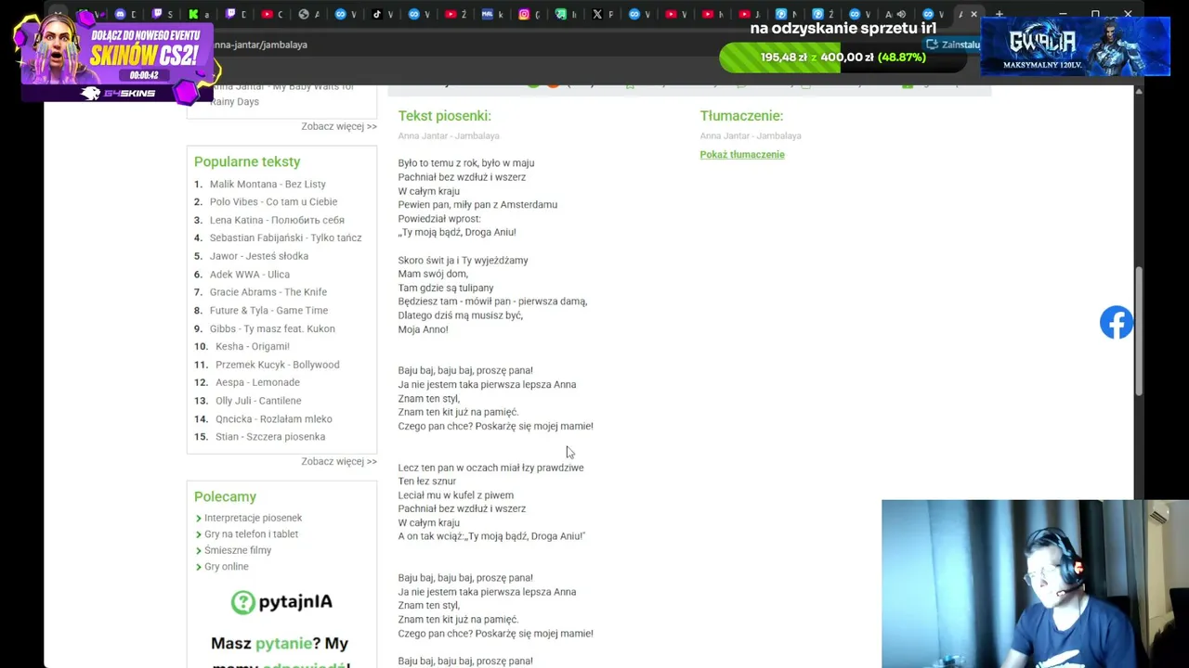Click Zobacz więcej below the Rainy Days entry
This screenshot has height=668, width=1189.
coord(339,126)
